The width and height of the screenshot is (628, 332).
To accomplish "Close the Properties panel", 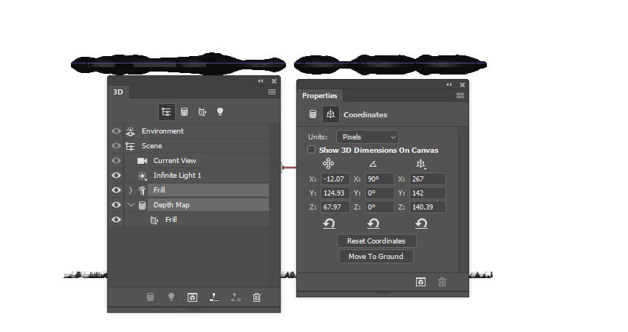I will (x=463, y=85).
